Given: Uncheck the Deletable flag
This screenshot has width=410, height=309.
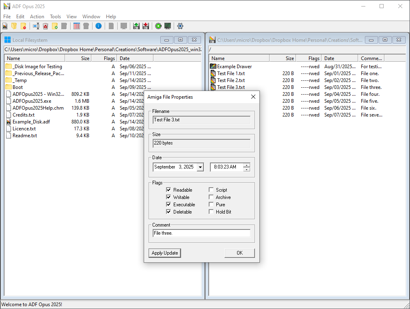Looking at the screenshot, I should pyautogui.click(x=168, y=212).
